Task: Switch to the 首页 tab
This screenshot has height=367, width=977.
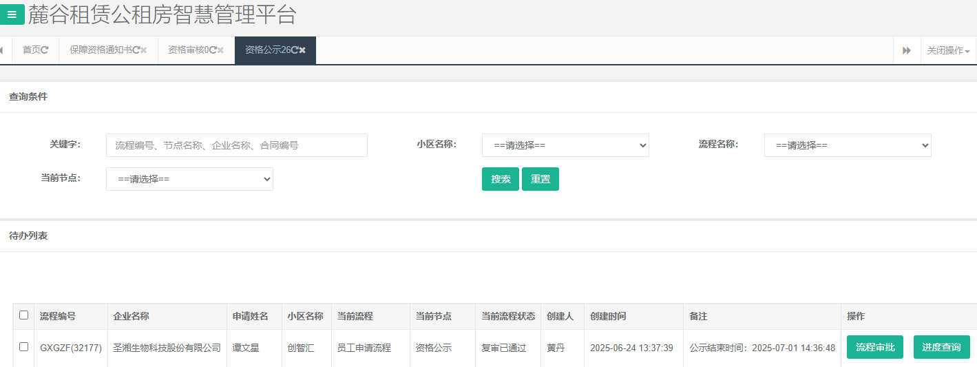Action: click(x=32, y=50)
